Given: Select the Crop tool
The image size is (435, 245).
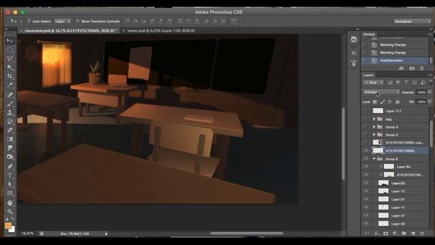Looking at the screenshot, I should tap(10, 76).
